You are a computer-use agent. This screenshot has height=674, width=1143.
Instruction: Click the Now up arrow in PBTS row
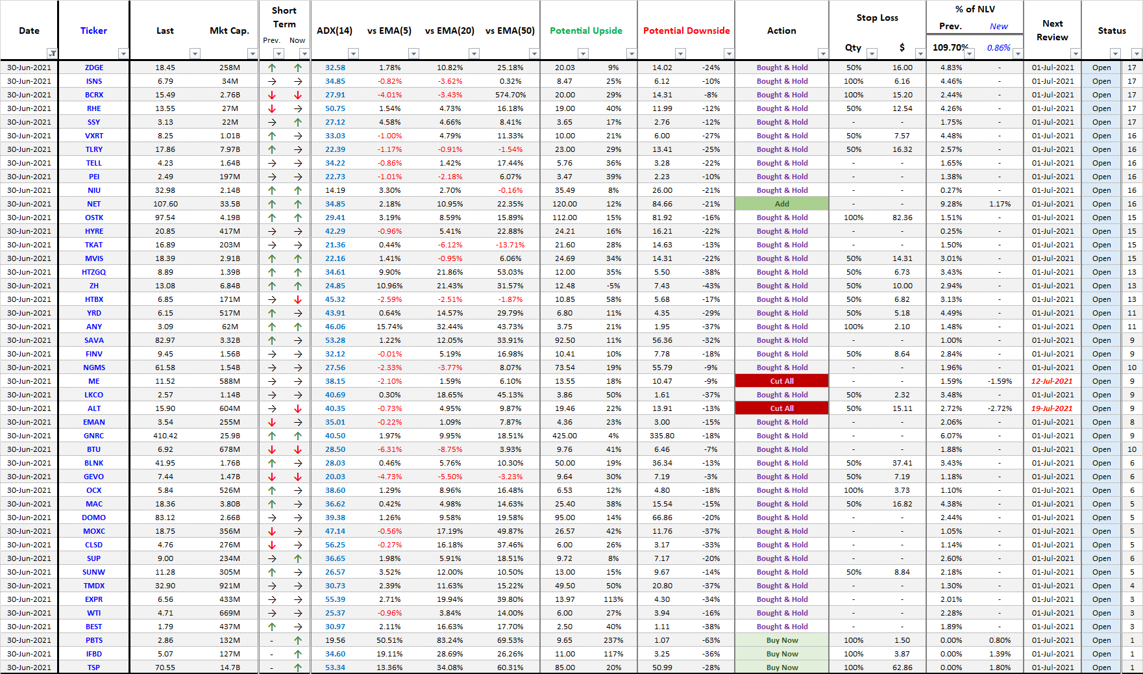(298, 640)
